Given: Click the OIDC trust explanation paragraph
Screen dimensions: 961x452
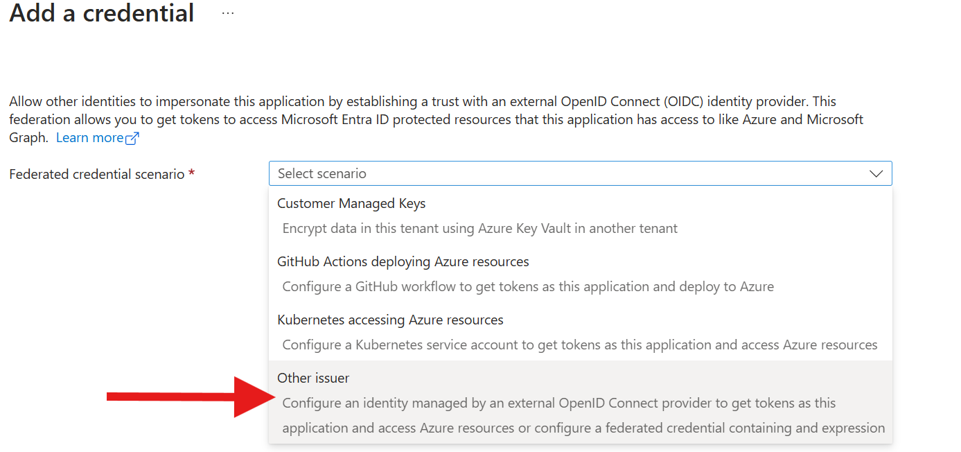Looking at the screenshot, I should 435,119.
